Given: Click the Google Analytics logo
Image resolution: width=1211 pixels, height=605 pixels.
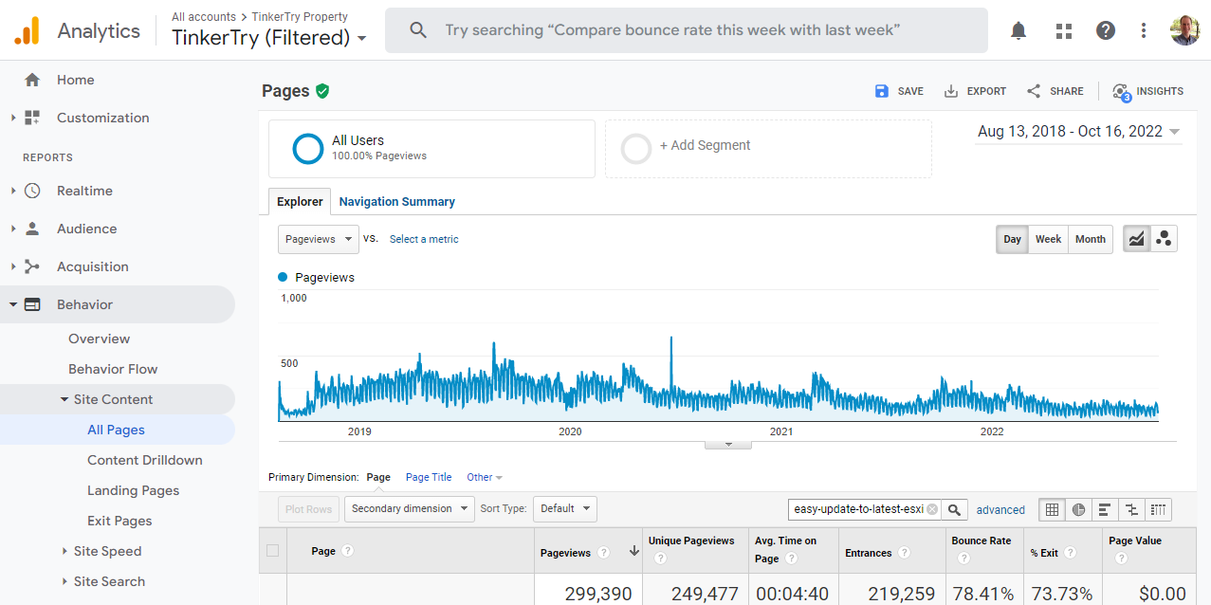Looking at the screenshot, I should (x=27, y=31).
